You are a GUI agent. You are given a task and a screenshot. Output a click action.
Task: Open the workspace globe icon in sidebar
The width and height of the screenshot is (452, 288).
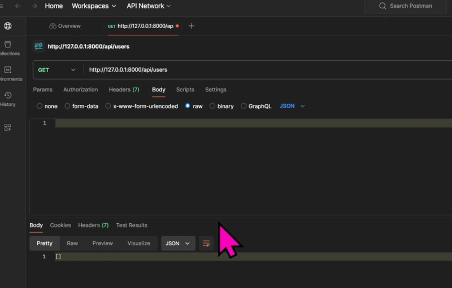[8, 26]
